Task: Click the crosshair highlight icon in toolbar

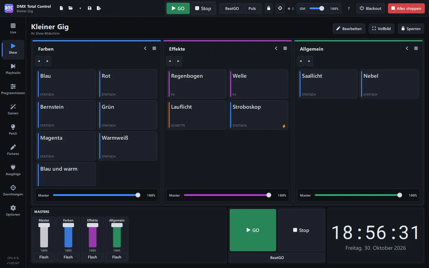Action: [280, 8]
